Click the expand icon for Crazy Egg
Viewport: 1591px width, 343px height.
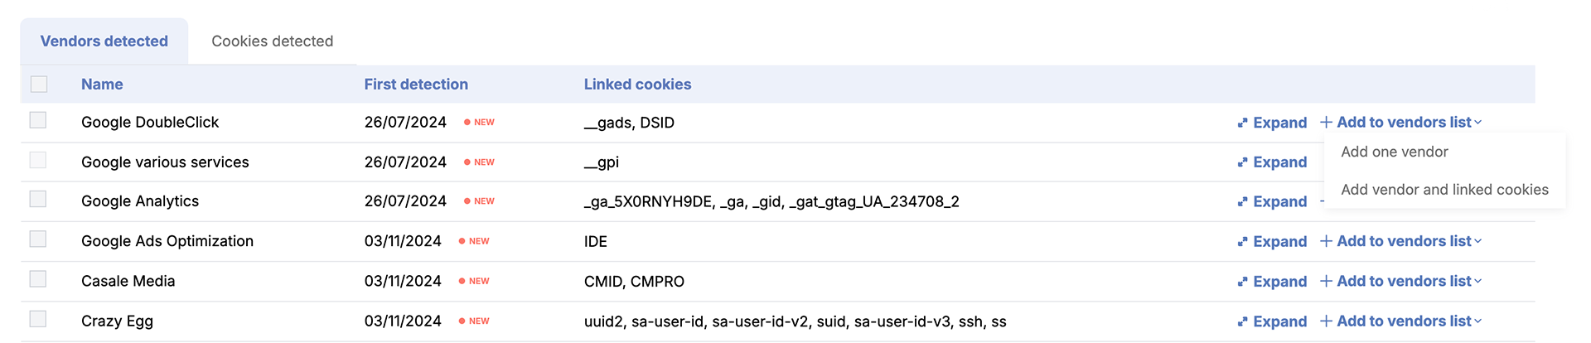click(x=1242, y=321)
